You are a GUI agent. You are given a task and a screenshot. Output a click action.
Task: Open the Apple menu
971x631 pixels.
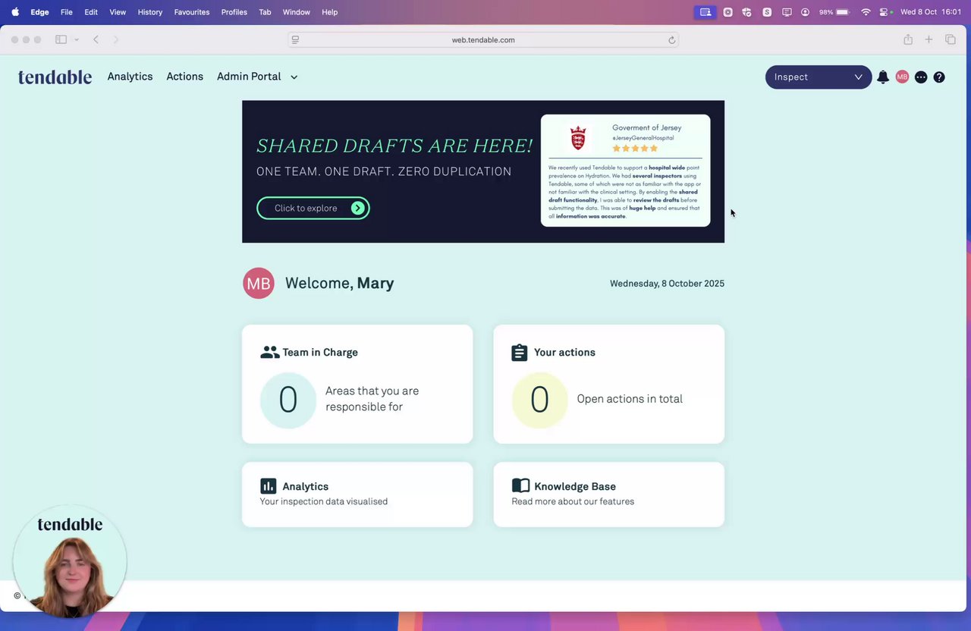click(x=14, y=12)
